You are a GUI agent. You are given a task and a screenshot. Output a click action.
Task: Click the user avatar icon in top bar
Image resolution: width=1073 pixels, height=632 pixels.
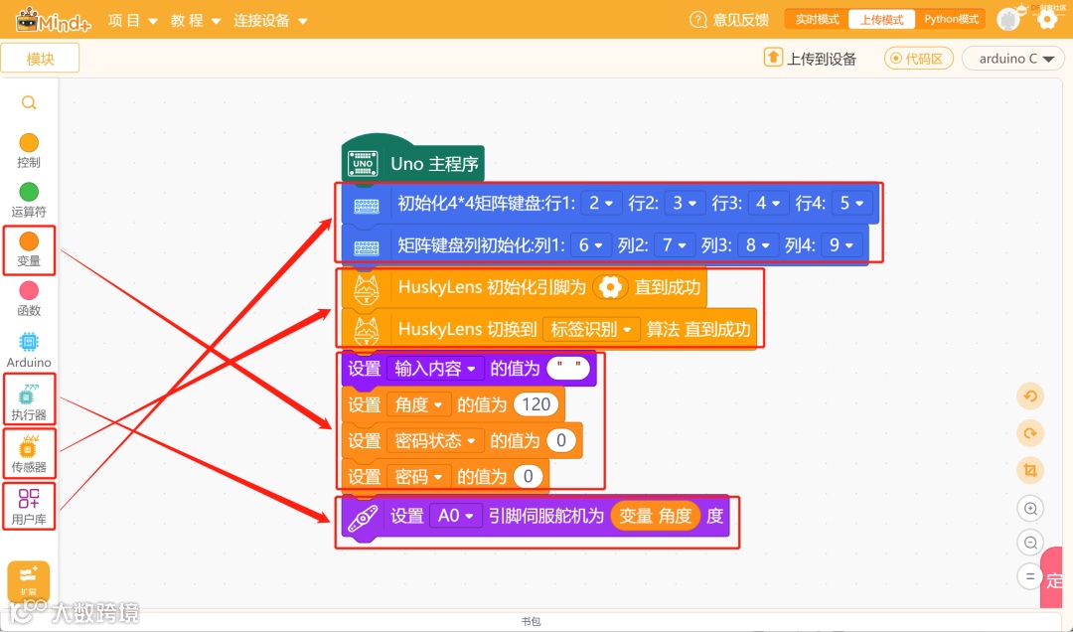(1008, 19)
